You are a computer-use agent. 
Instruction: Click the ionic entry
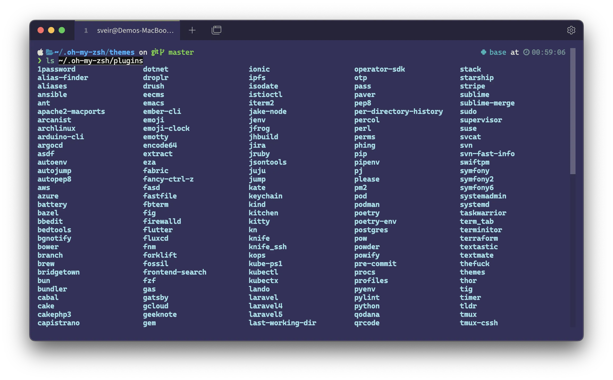pyautogui.click(x=259, y=69)
